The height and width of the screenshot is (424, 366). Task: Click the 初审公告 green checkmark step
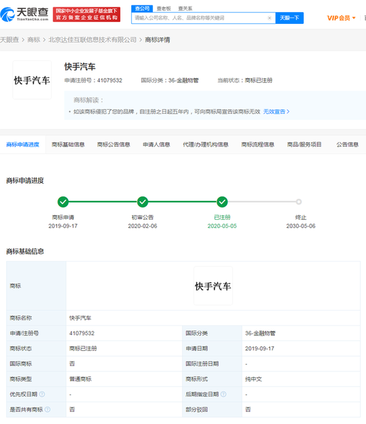142,202
